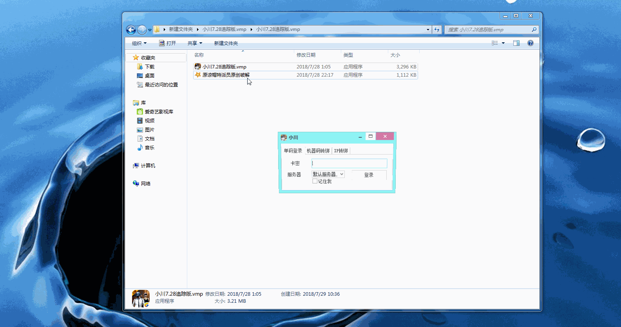The height and width of the screenshot is (327, 621).
Task: Open the 组织 dropdown menu
Action: coord(139,43)
